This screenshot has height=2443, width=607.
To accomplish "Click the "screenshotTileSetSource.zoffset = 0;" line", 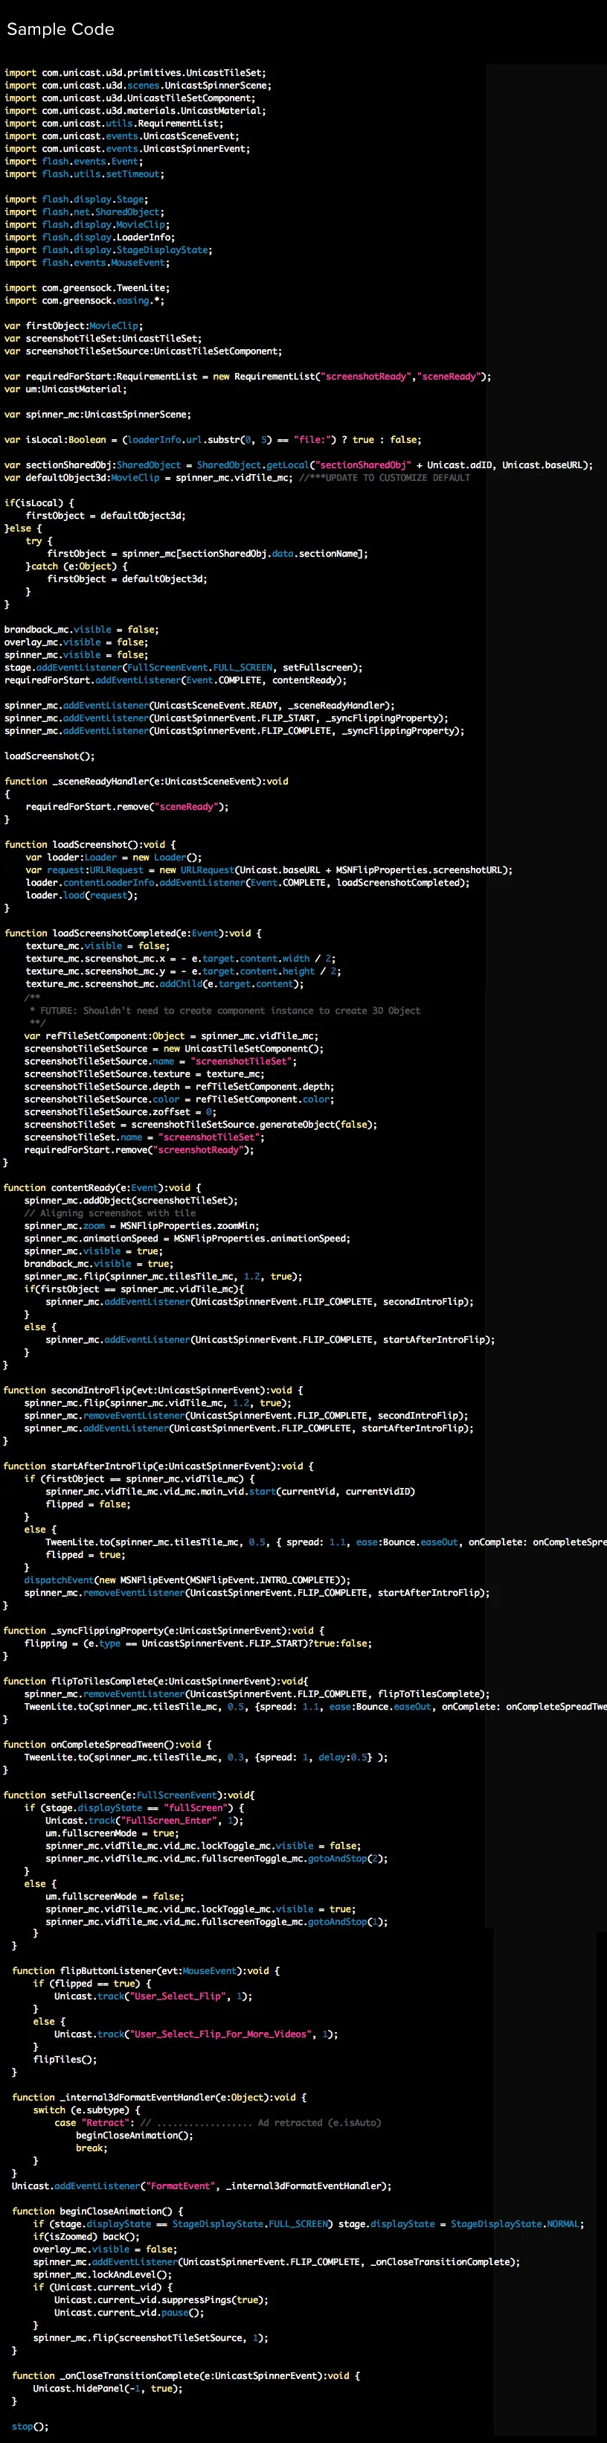I will pos(121,1112).
